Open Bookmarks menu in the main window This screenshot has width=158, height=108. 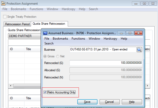tap(19, 9)
